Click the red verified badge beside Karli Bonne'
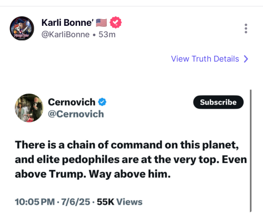This screenshot has height=222, width=263. click(x=116, y=23)
